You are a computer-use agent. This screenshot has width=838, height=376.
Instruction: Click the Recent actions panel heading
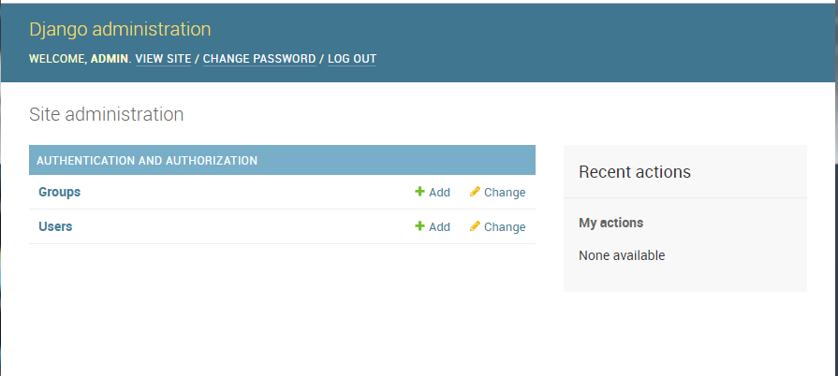click(x=635, y=172)
